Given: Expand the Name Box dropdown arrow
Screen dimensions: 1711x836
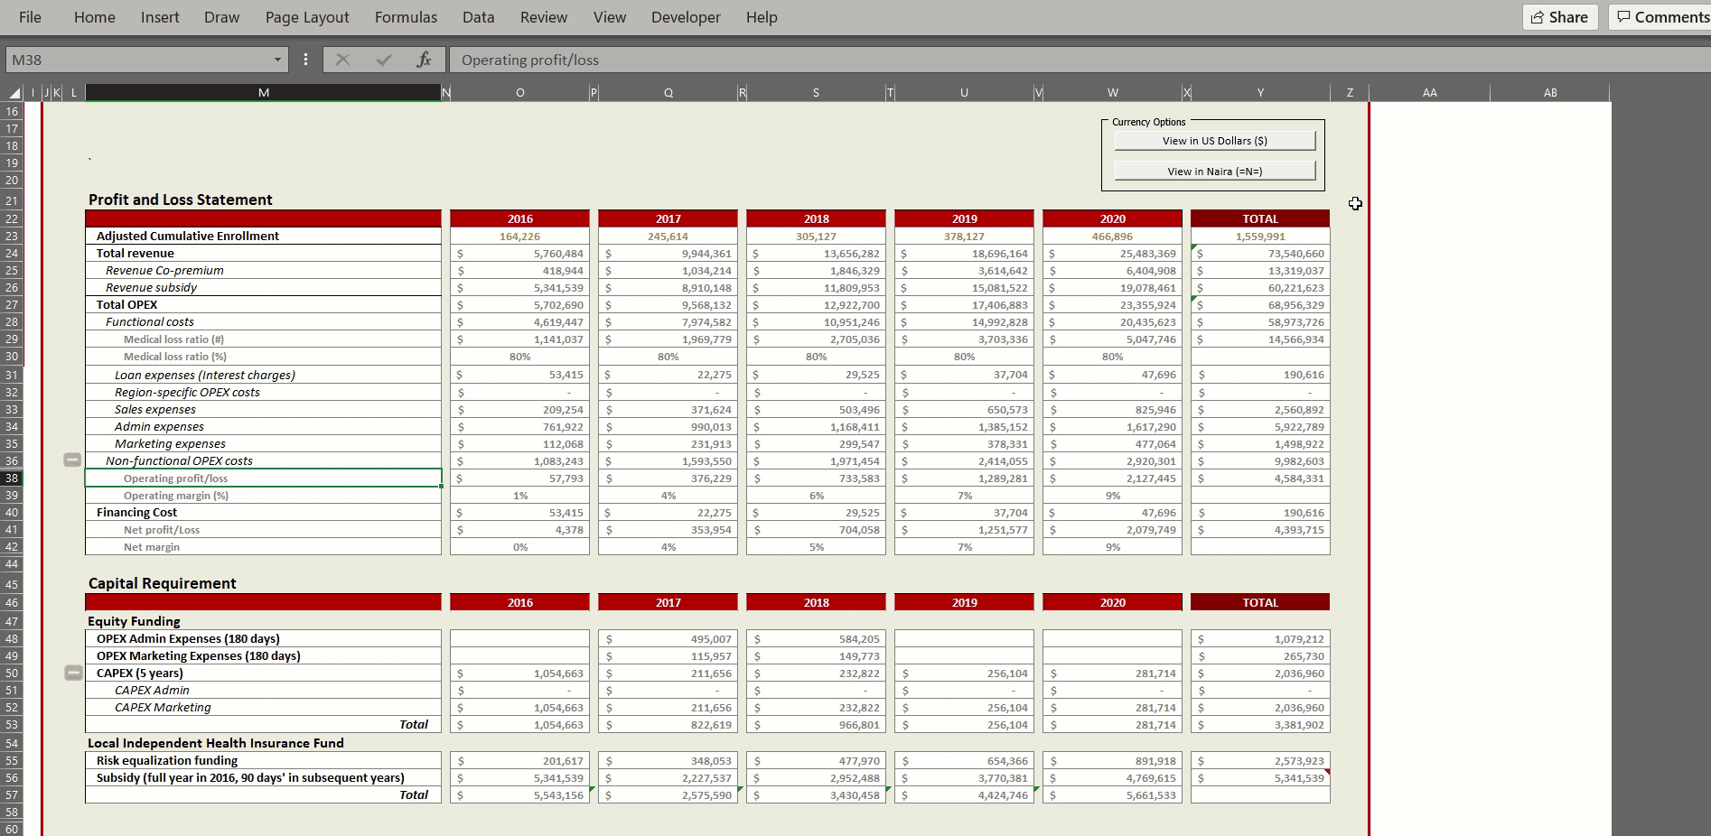Looking at the screenshot, I should pyautogui.click(x=277, y=60).
